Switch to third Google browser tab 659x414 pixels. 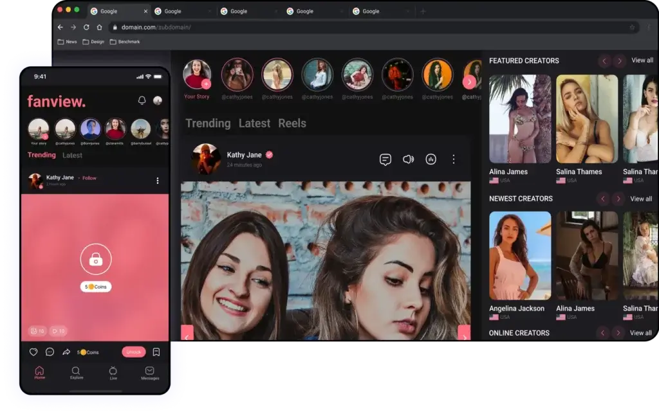pos(248,12)
